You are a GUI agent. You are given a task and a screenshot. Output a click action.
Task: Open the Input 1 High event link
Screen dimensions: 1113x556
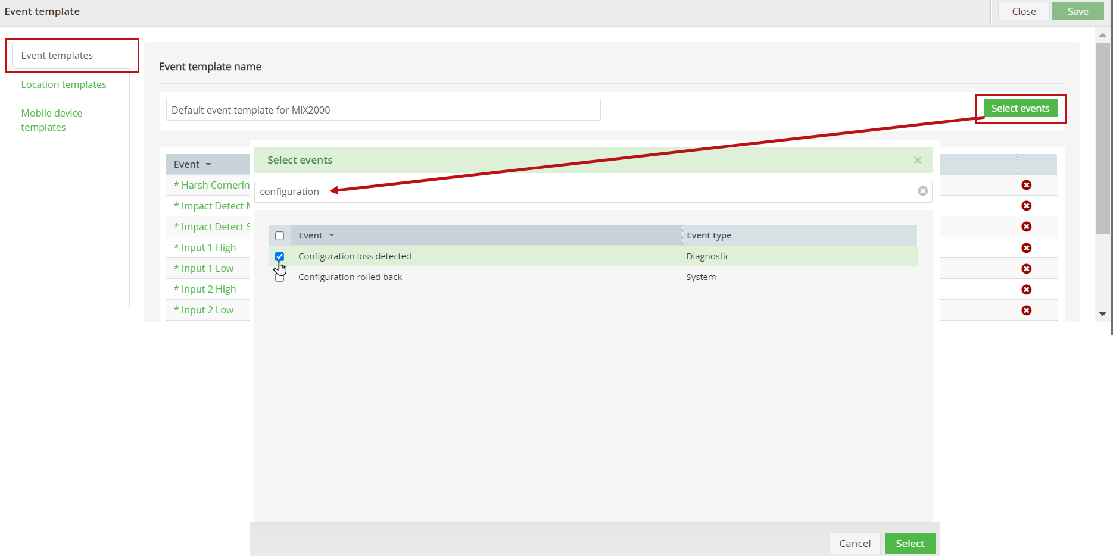pos(205,247)
